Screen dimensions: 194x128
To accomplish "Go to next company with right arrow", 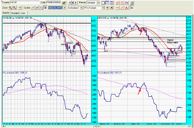I will coord(76,2).
